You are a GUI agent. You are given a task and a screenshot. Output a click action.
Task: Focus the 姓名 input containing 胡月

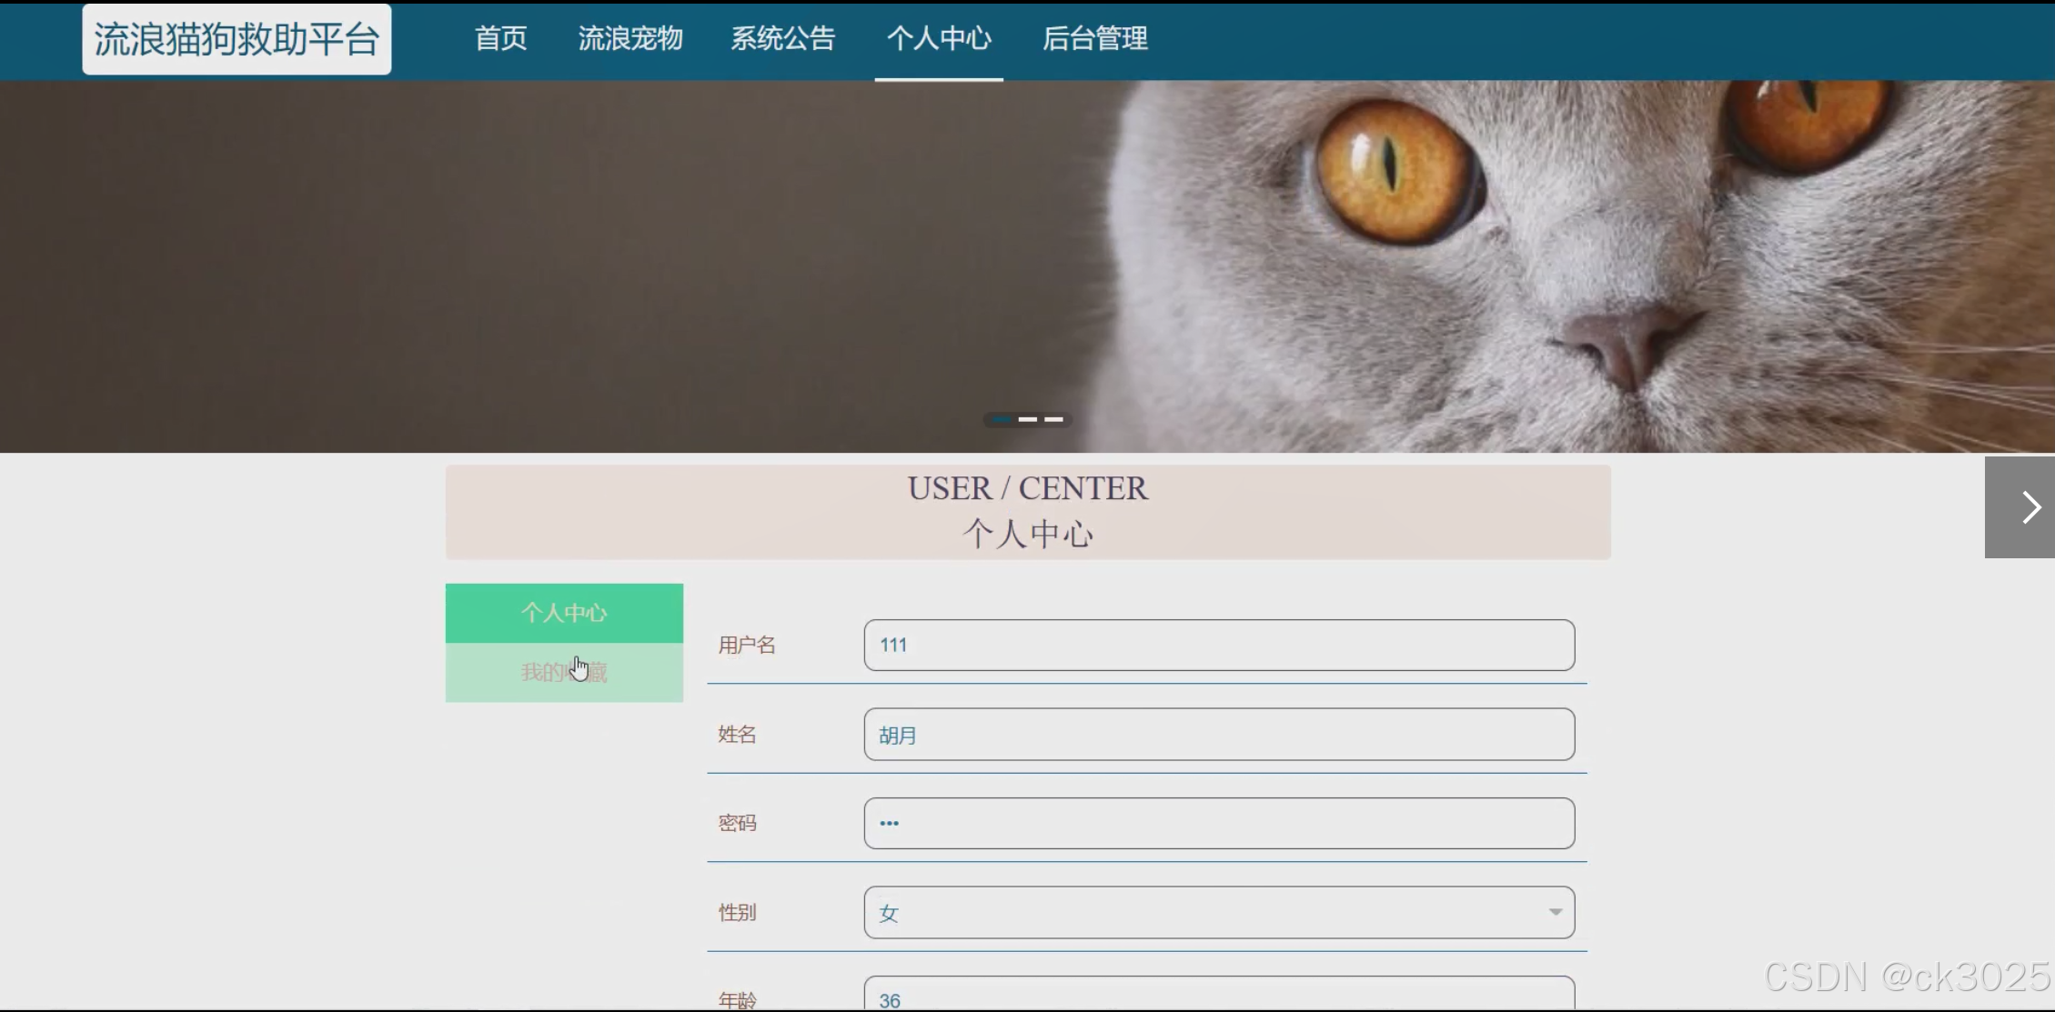(1219, 735)
